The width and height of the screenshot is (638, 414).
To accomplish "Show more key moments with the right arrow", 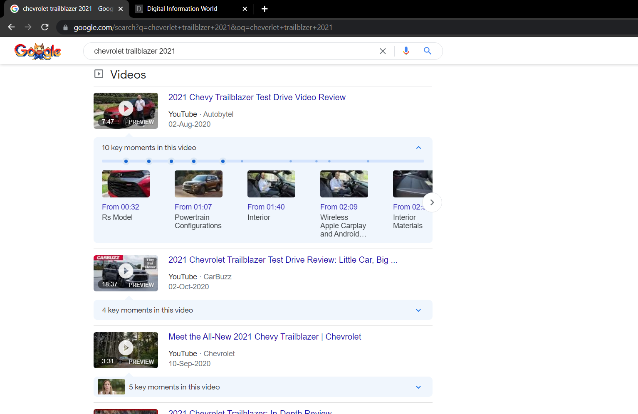I will (432, 202).
